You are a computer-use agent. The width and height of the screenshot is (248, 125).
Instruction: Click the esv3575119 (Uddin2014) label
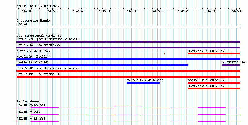[145, 80]
